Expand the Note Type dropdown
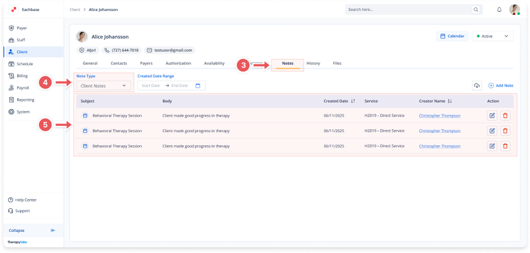Viewport: 530px width, 253px height. point(104,86)
